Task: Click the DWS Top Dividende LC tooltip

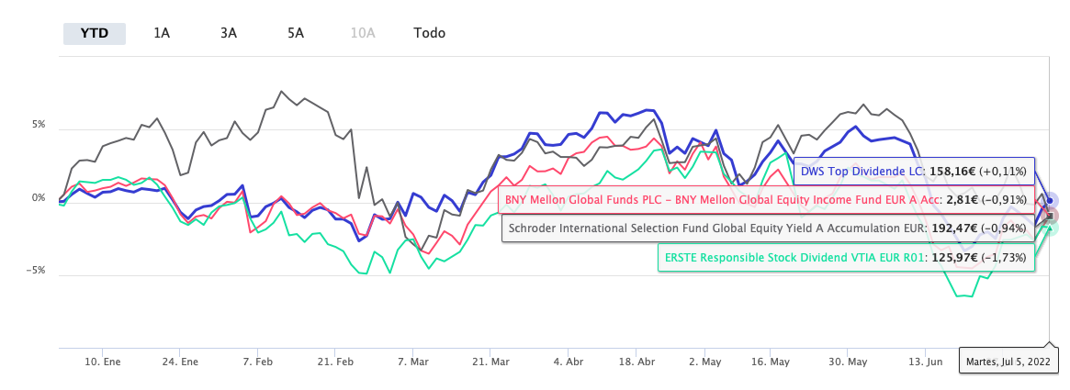Action: tap(912, 172)
